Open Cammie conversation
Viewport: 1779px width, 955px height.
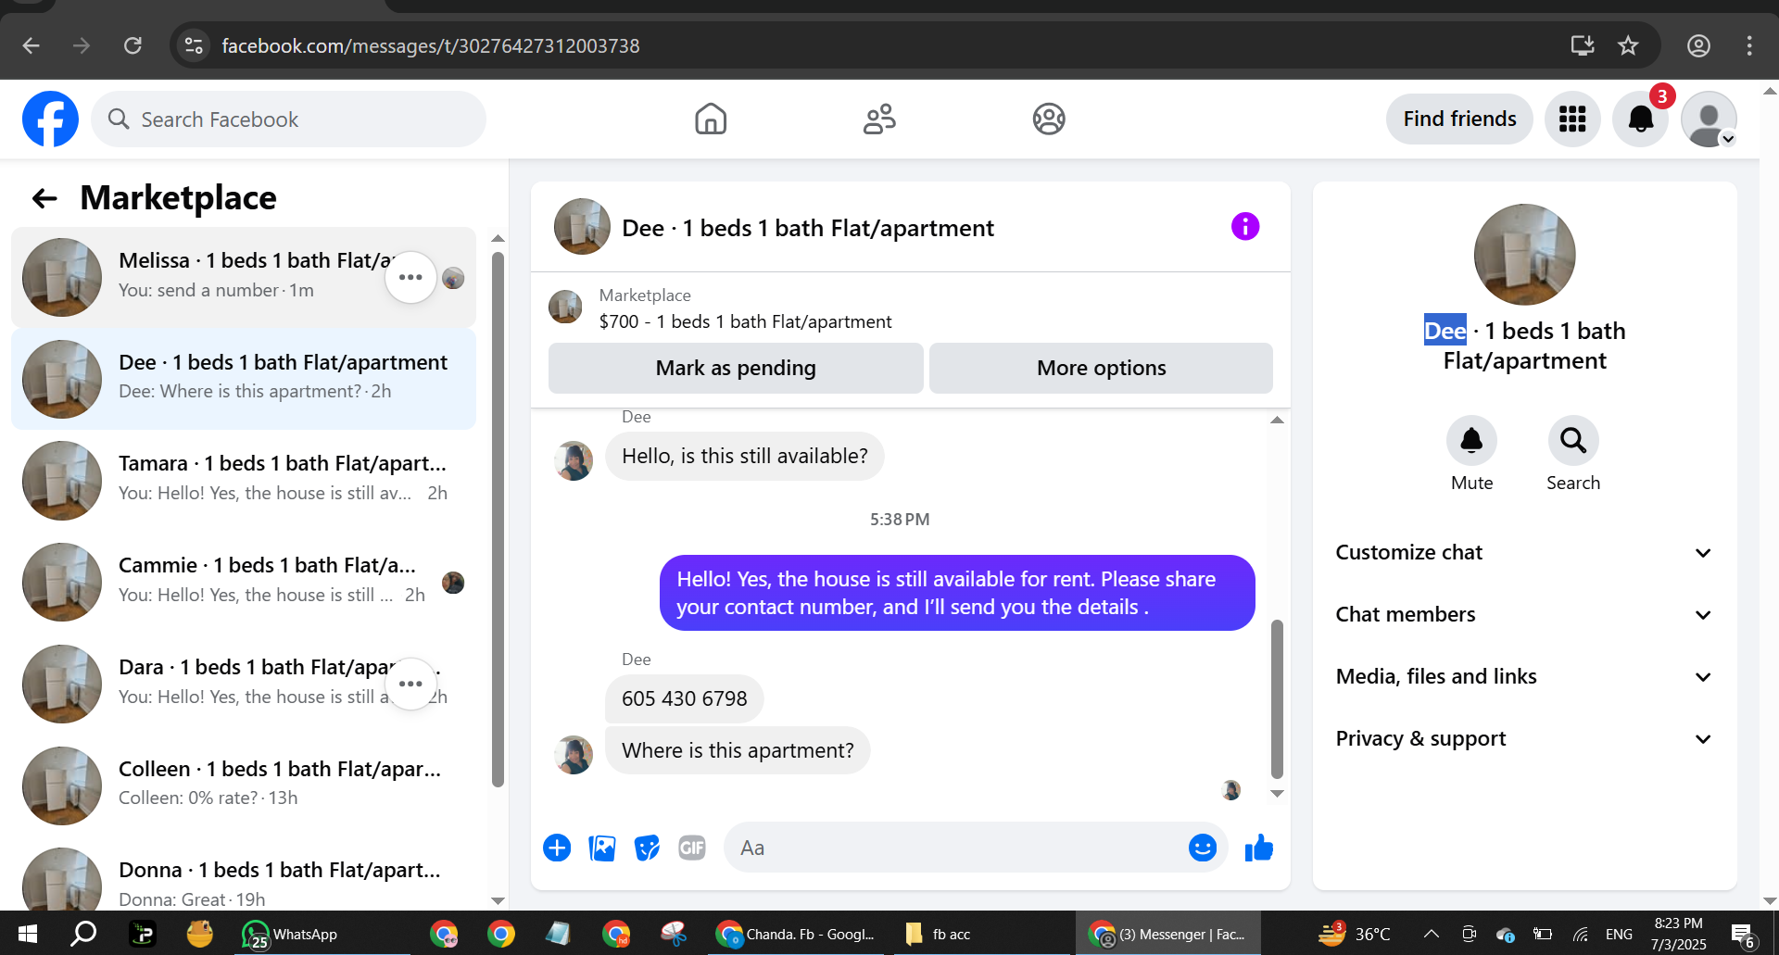click(x=243, y=582)
